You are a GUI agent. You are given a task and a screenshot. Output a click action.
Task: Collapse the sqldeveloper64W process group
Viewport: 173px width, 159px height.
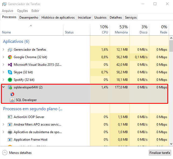(3, 87)
